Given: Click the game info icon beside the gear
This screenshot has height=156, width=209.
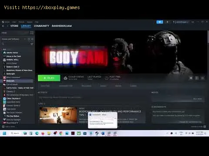Looking at the screenshot, I should point(197,78).
